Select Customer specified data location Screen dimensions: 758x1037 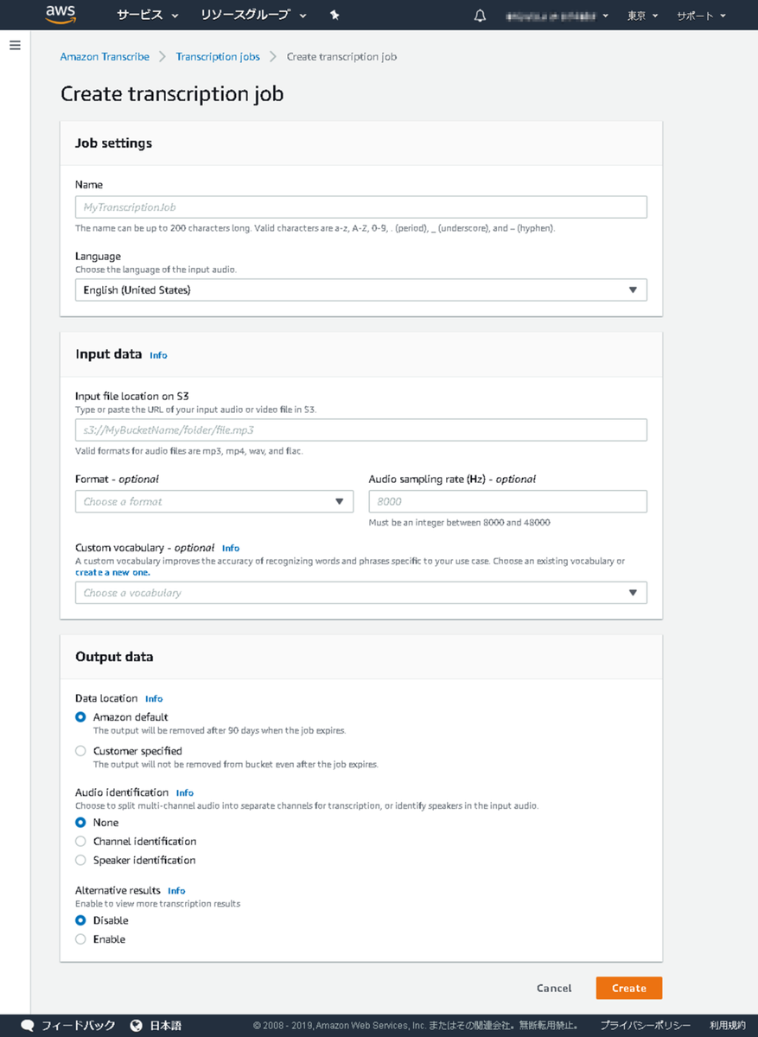[80, 751]
